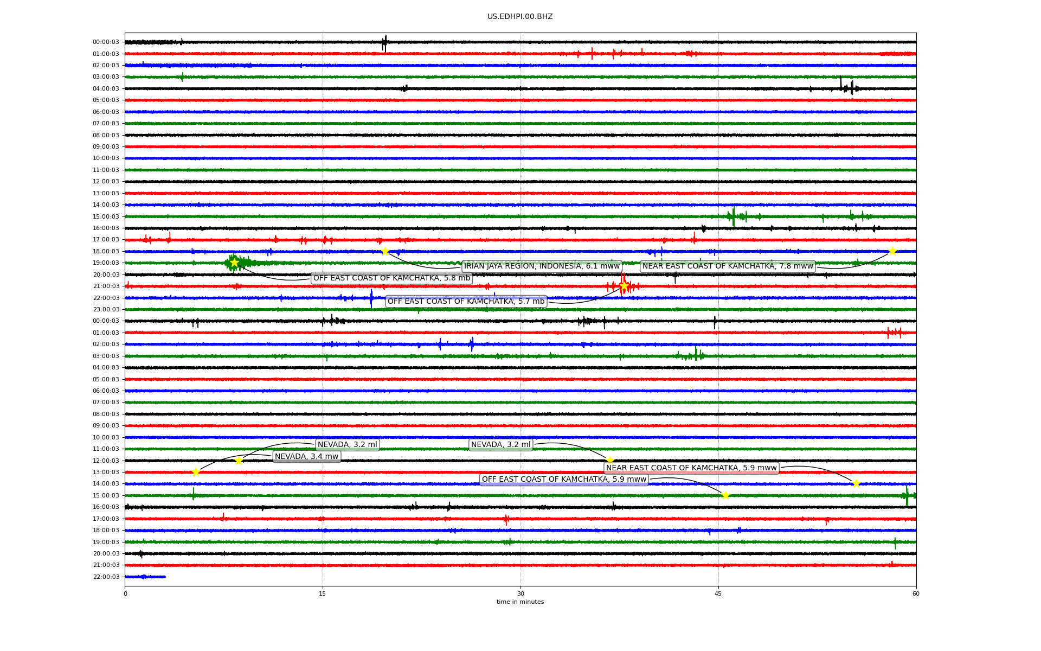Click the star for Off East Coast Kamchatka 5.9 mww

(725, 495)
